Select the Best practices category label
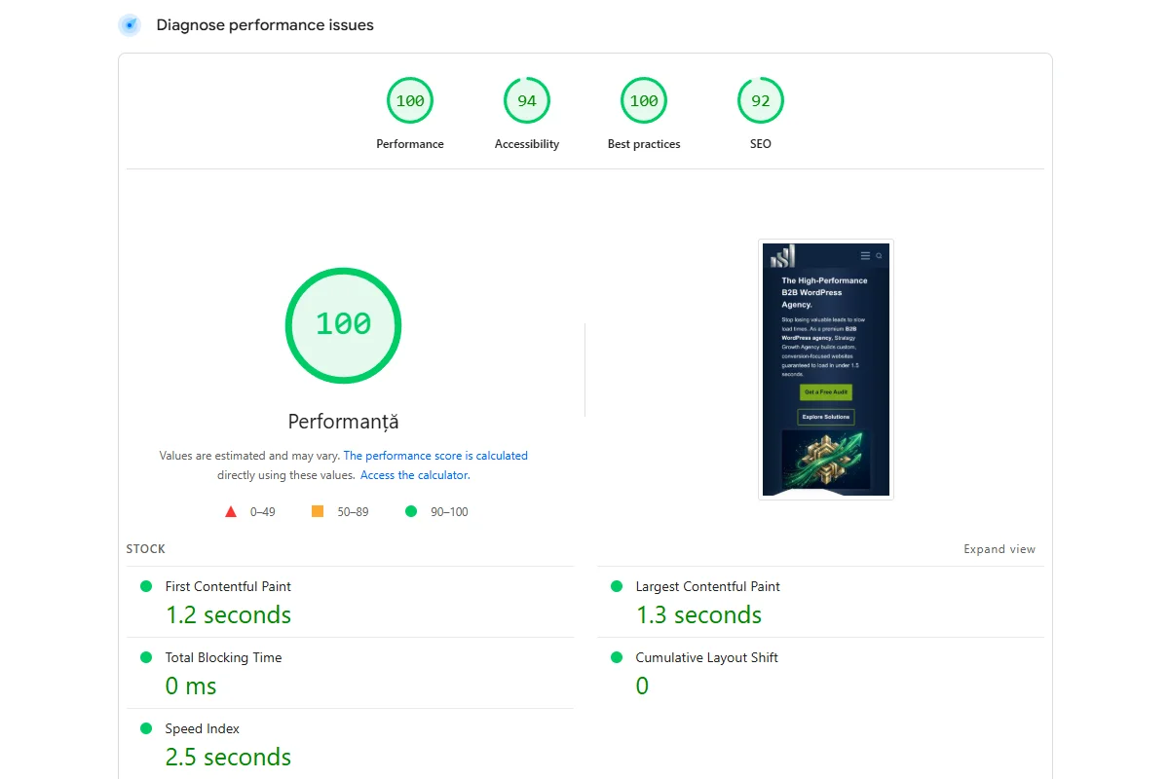 pyautogui.click(x=644, y=144)
